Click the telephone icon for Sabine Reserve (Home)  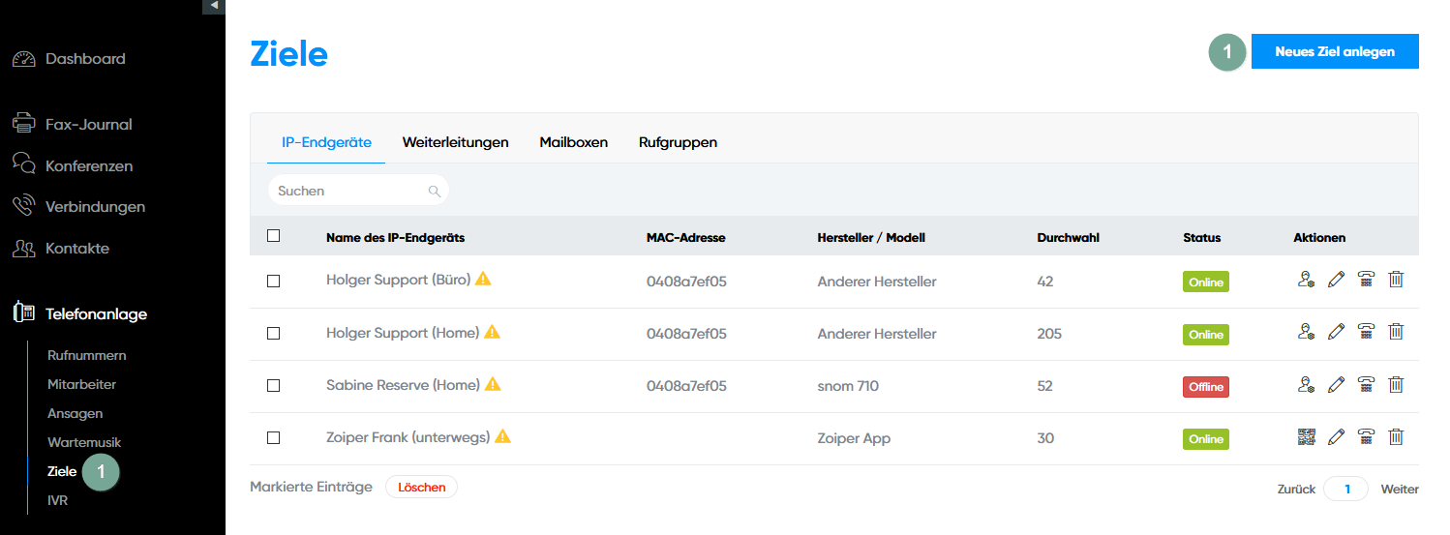[1366, 384]
